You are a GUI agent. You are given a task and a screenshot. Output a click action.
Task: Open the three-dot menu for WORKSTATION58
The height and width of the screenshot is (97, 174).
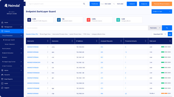coord(48,47)
